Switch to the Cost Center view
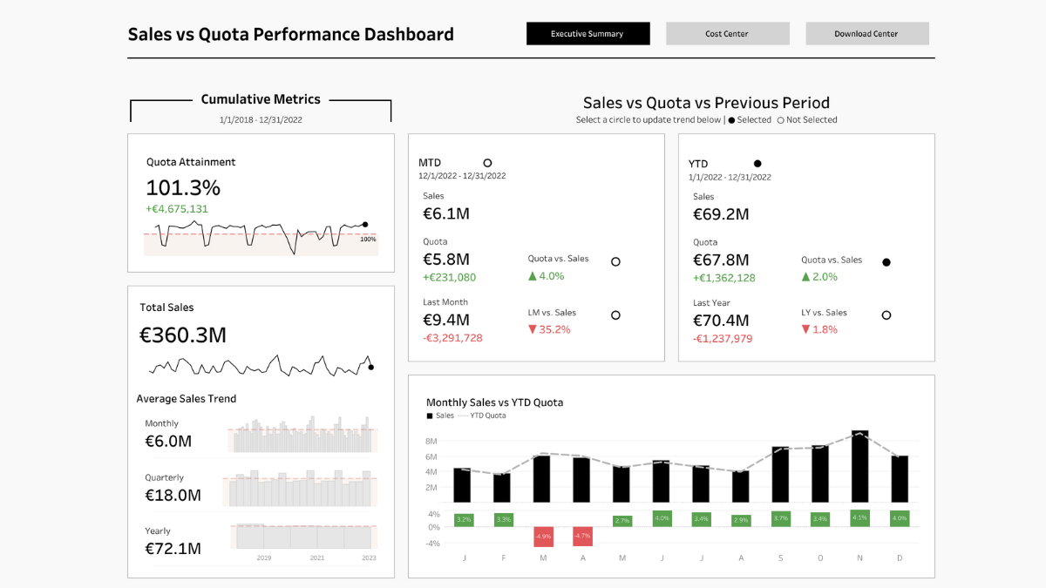The height and width of the screenshot is (588, 1046). 727,33
